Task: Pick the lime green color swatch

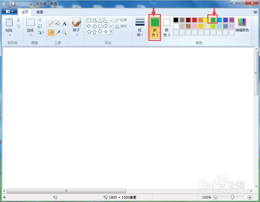Action: click(x=213, y=26)
